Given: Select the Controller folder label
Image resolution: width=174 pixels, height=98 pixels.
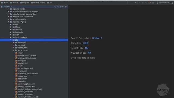Looking at the screenshot, I should [x=19, y=32].
